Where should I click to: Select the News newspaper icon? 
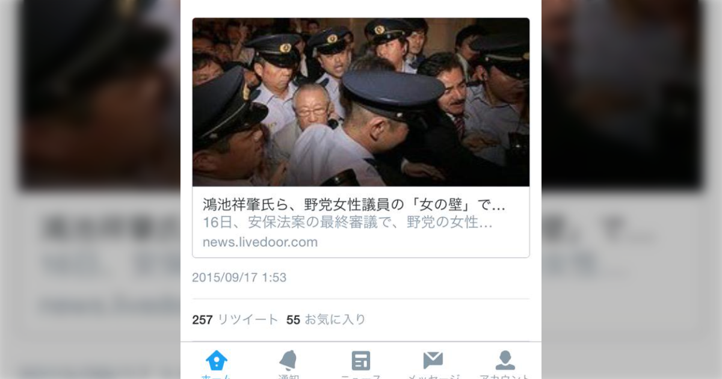361,360
